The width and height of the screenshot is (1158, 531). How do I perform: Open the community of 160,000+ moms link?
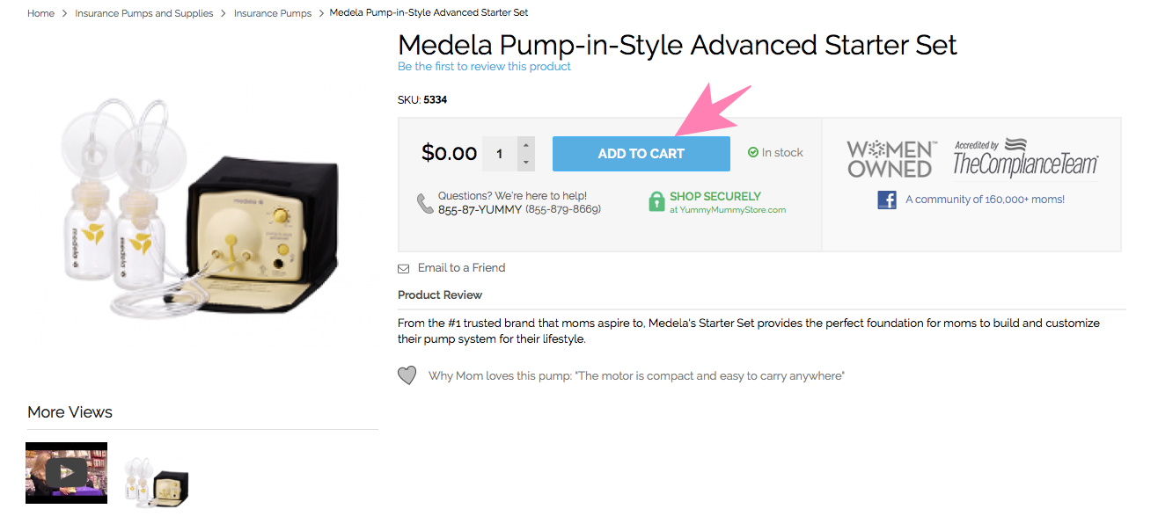coord(985,200)
